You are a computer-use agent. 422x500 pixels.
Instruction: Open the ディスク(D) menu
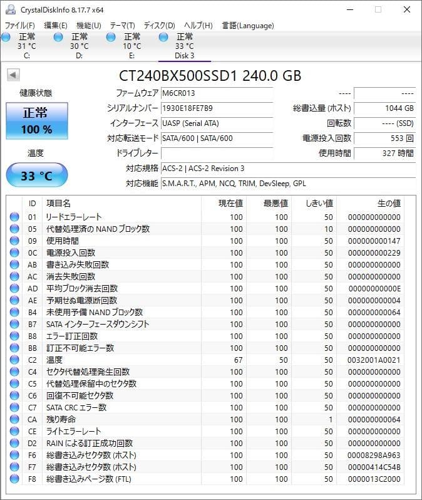coord(159,26)
